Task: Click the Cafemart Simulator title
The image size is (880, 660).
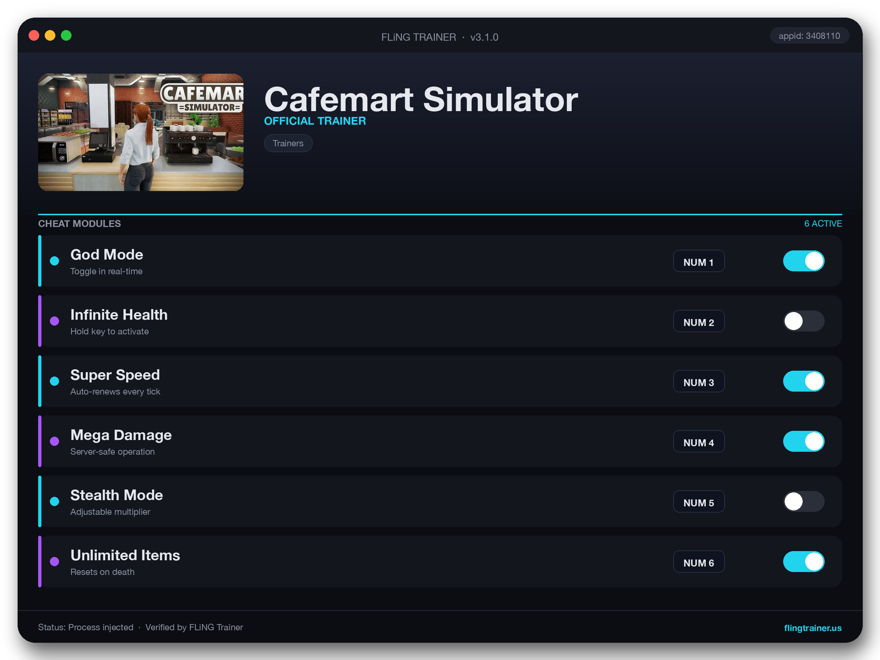Action: click(x=421, y=99)
